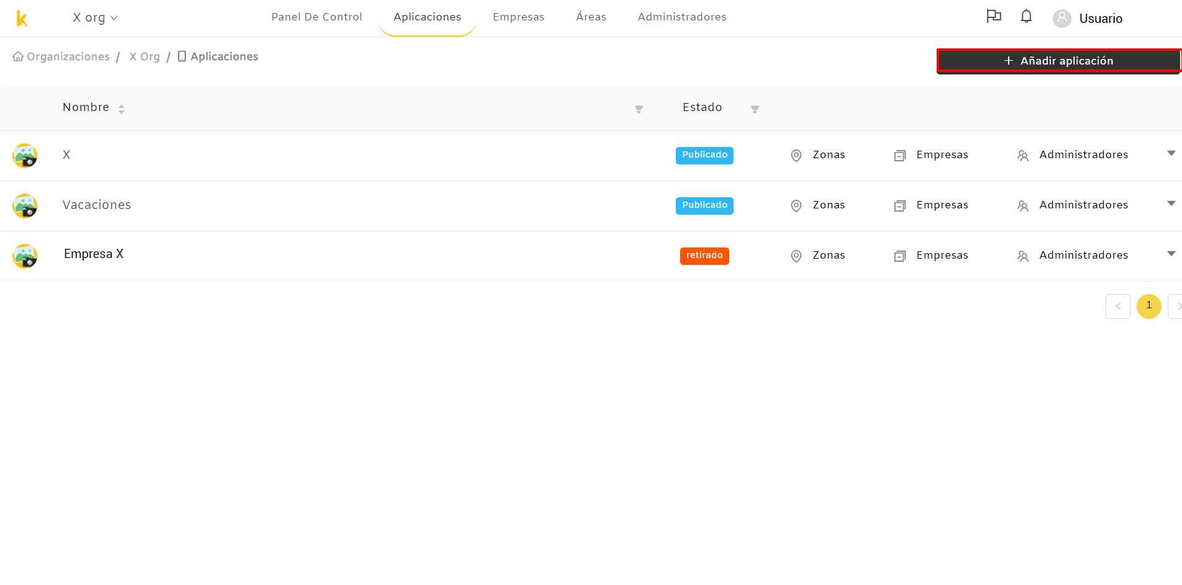
Task: Click the Vacaciones app thumbnail
Action: [25, 206]
